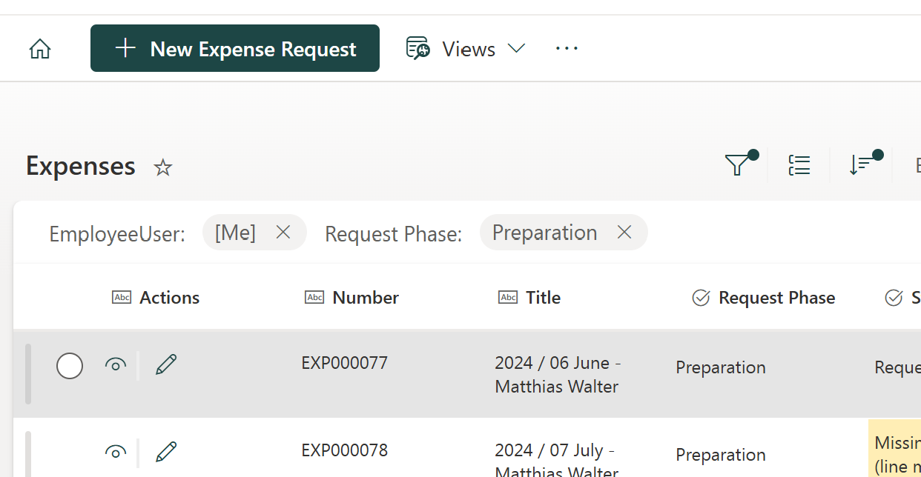Image resolution: width=921 pixels, height=477 pixels.
Task: Click the Request Phase column header
Action: [776, 298]
